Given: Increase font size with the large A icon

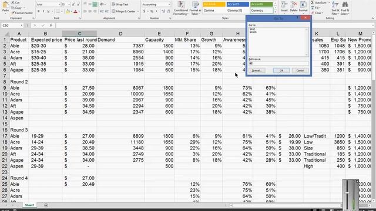Looking at the screenshot, I should click(x=73, y=5).
